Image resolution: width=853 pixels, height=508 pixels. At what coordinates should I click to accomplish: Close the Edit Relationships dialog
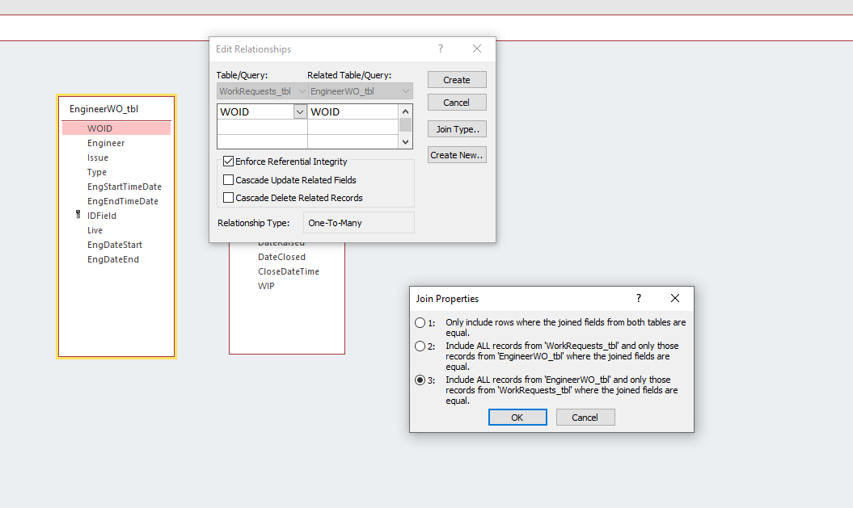477,49
